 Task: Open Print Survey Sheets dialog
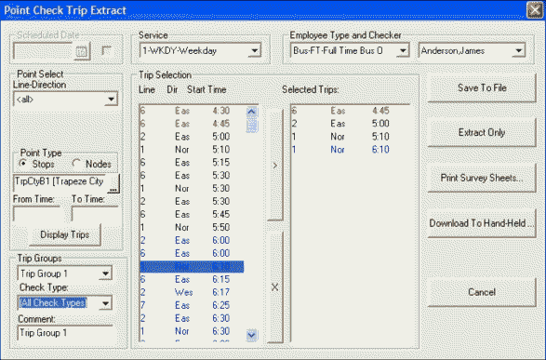click(482, 178)
